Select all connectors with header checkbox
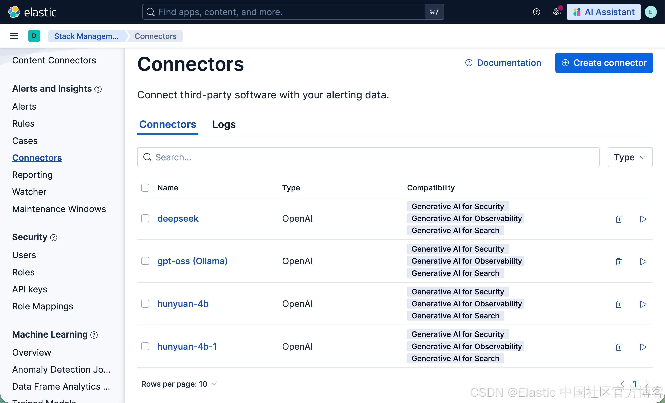Screen dimensions: 665x403 point(145,188)
